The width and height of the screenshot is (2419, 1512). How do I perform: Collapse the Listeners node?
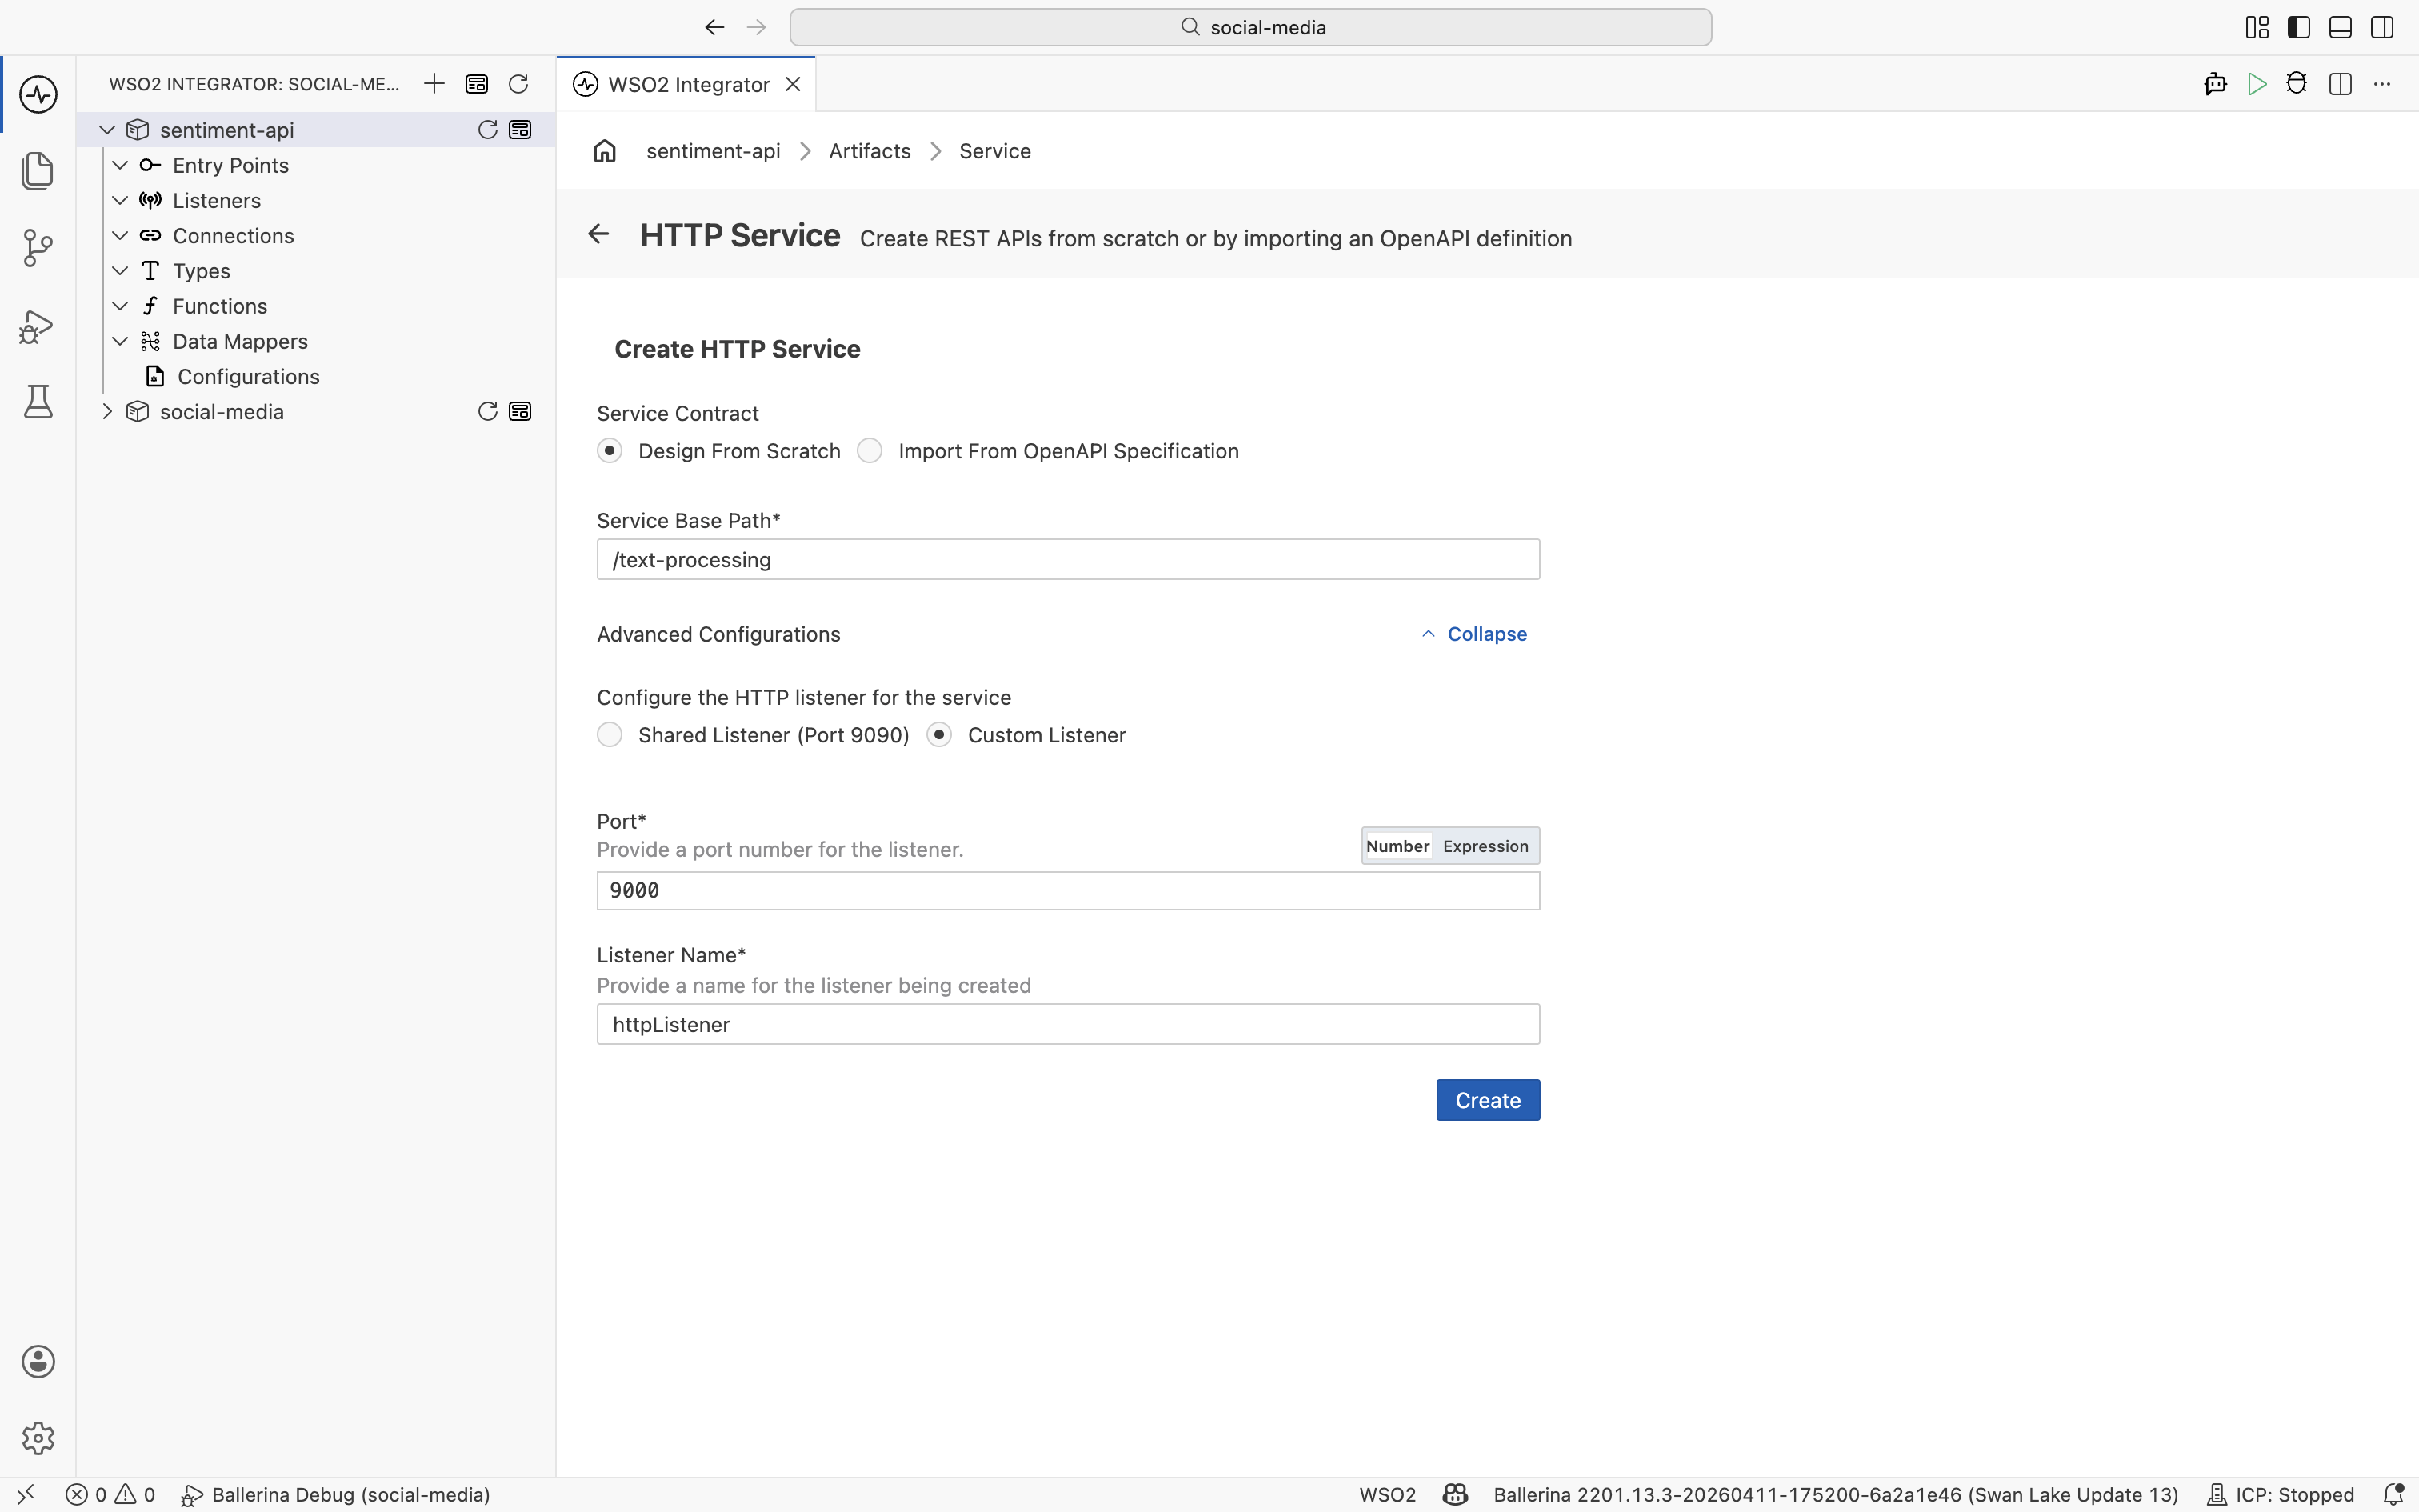[120, 200]
